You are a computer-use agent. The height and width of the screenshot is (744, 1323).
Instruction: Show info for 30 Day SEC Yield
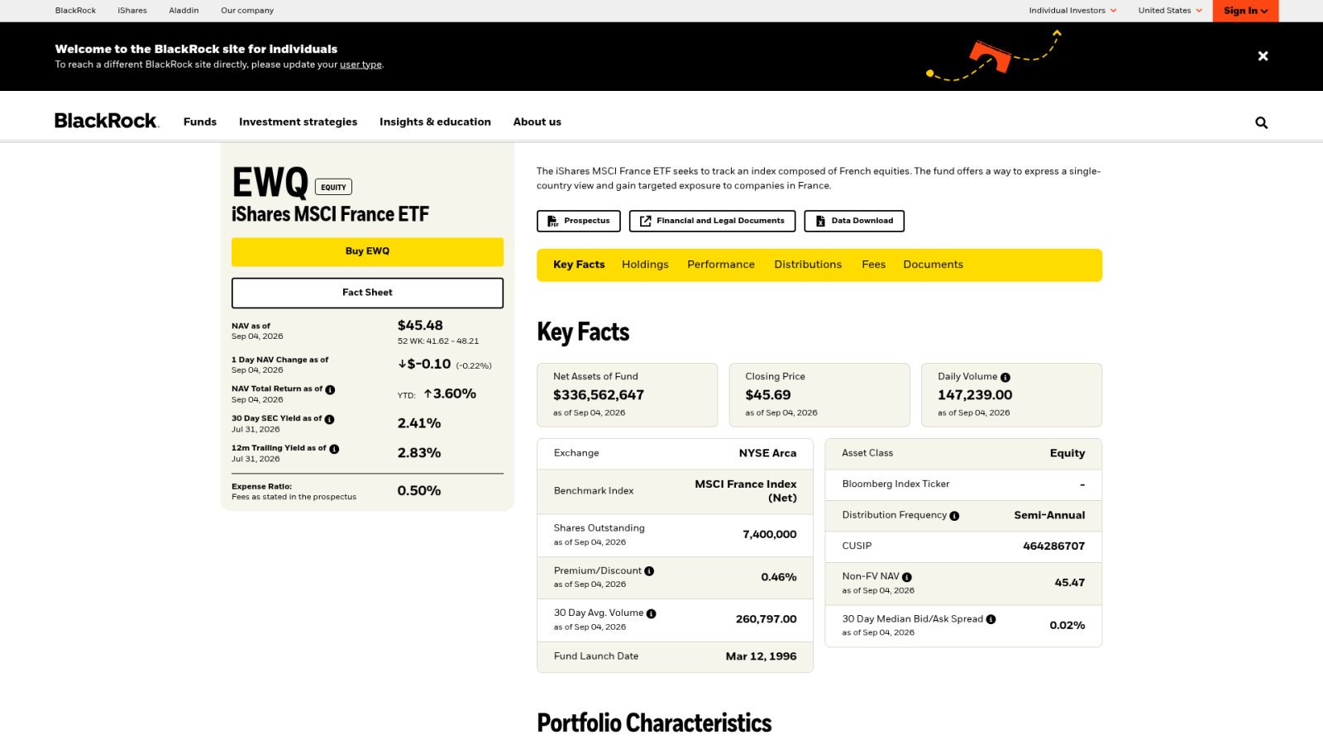point(329,419)
